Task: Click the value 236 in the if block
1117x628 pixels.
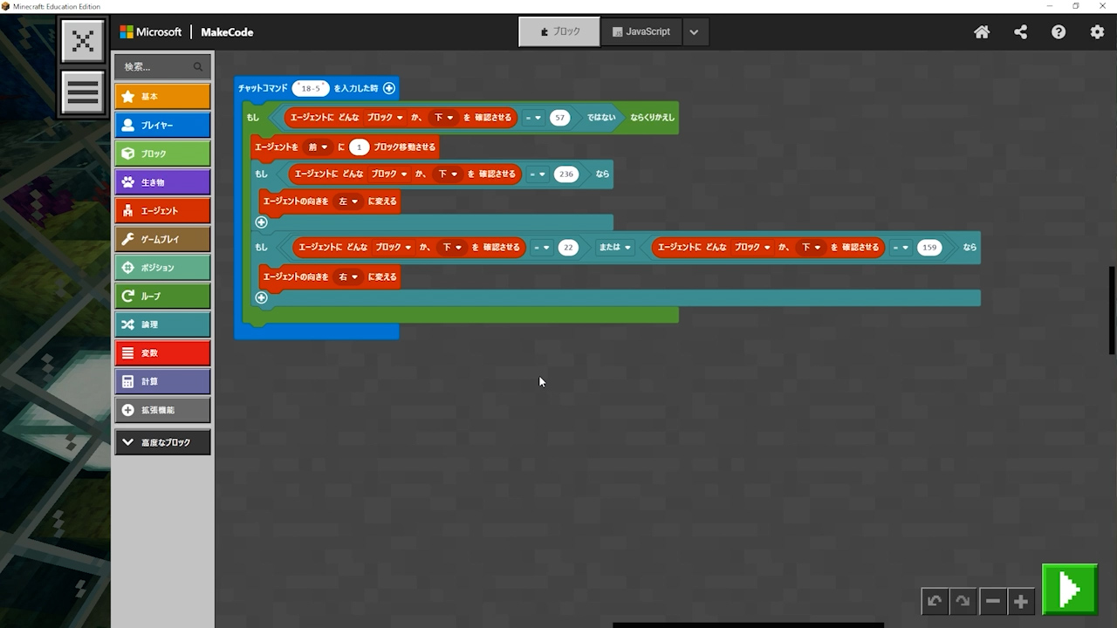Action: pos(566,174)
